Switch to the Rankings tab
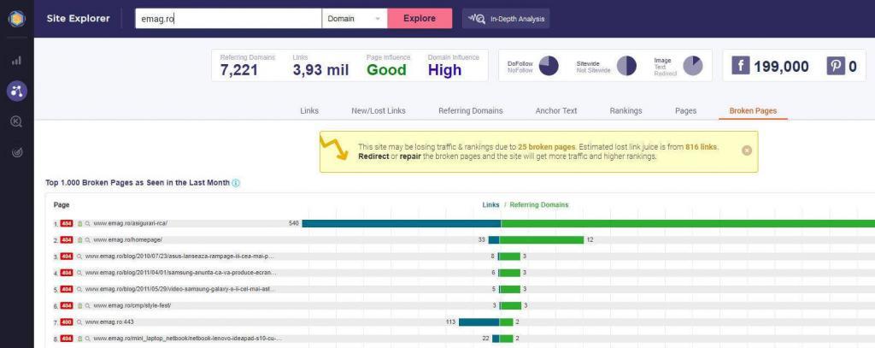The width and height of the screenshot is (875, 348). click(625, 110)
